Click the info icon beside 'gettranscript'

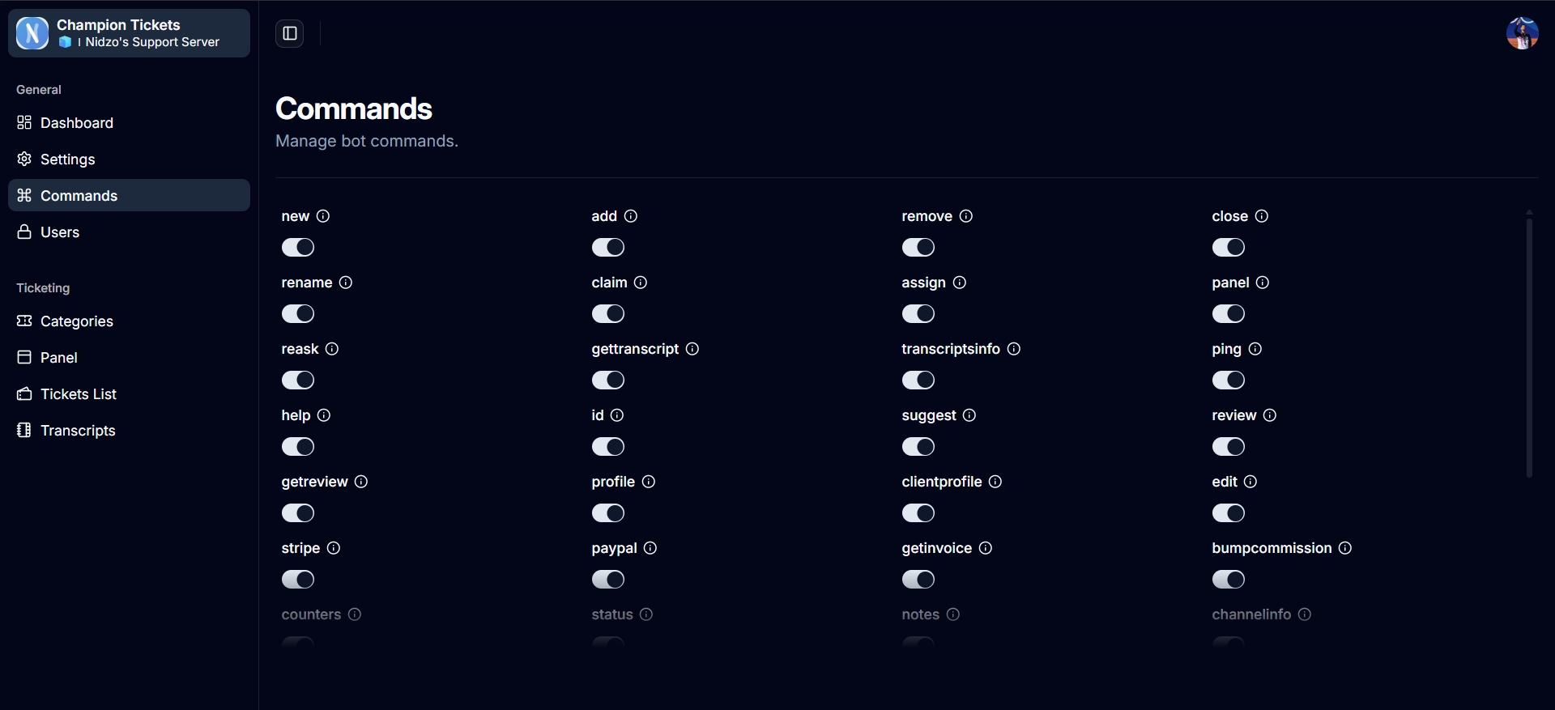pos(692,349)
